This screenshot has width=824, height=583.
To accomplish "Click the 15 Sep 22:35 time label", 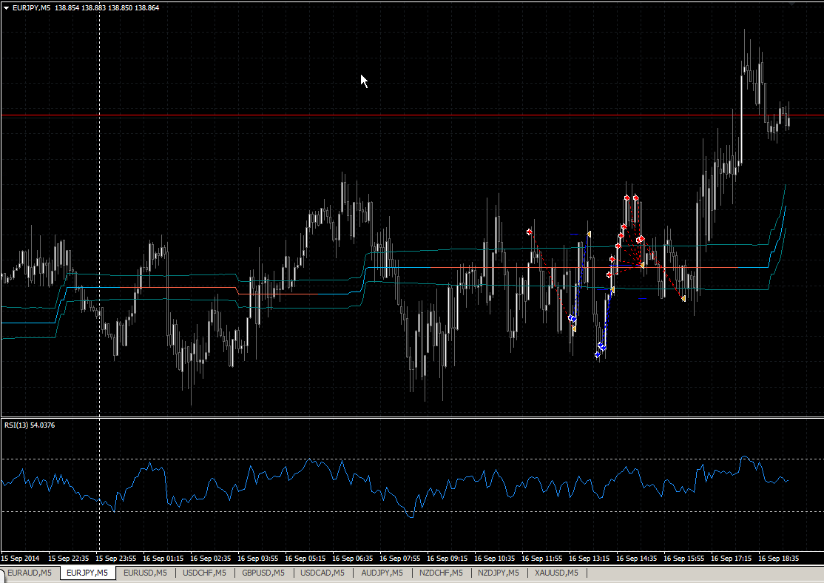I will pyautogui.click(x=68, y=559).
